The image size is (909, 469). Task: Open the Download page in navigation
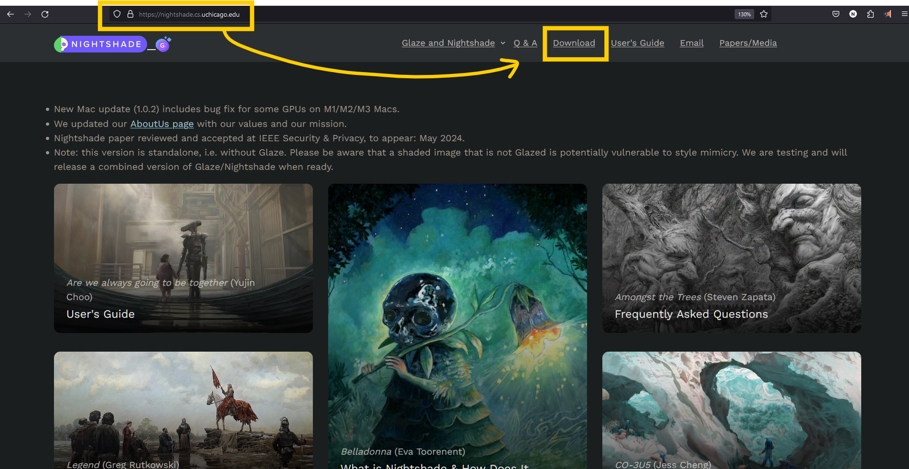click(574, 43)
